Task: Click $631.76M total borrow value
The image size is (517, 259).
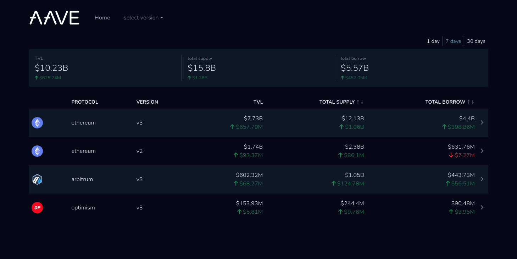Action: (x=461, y=146)
